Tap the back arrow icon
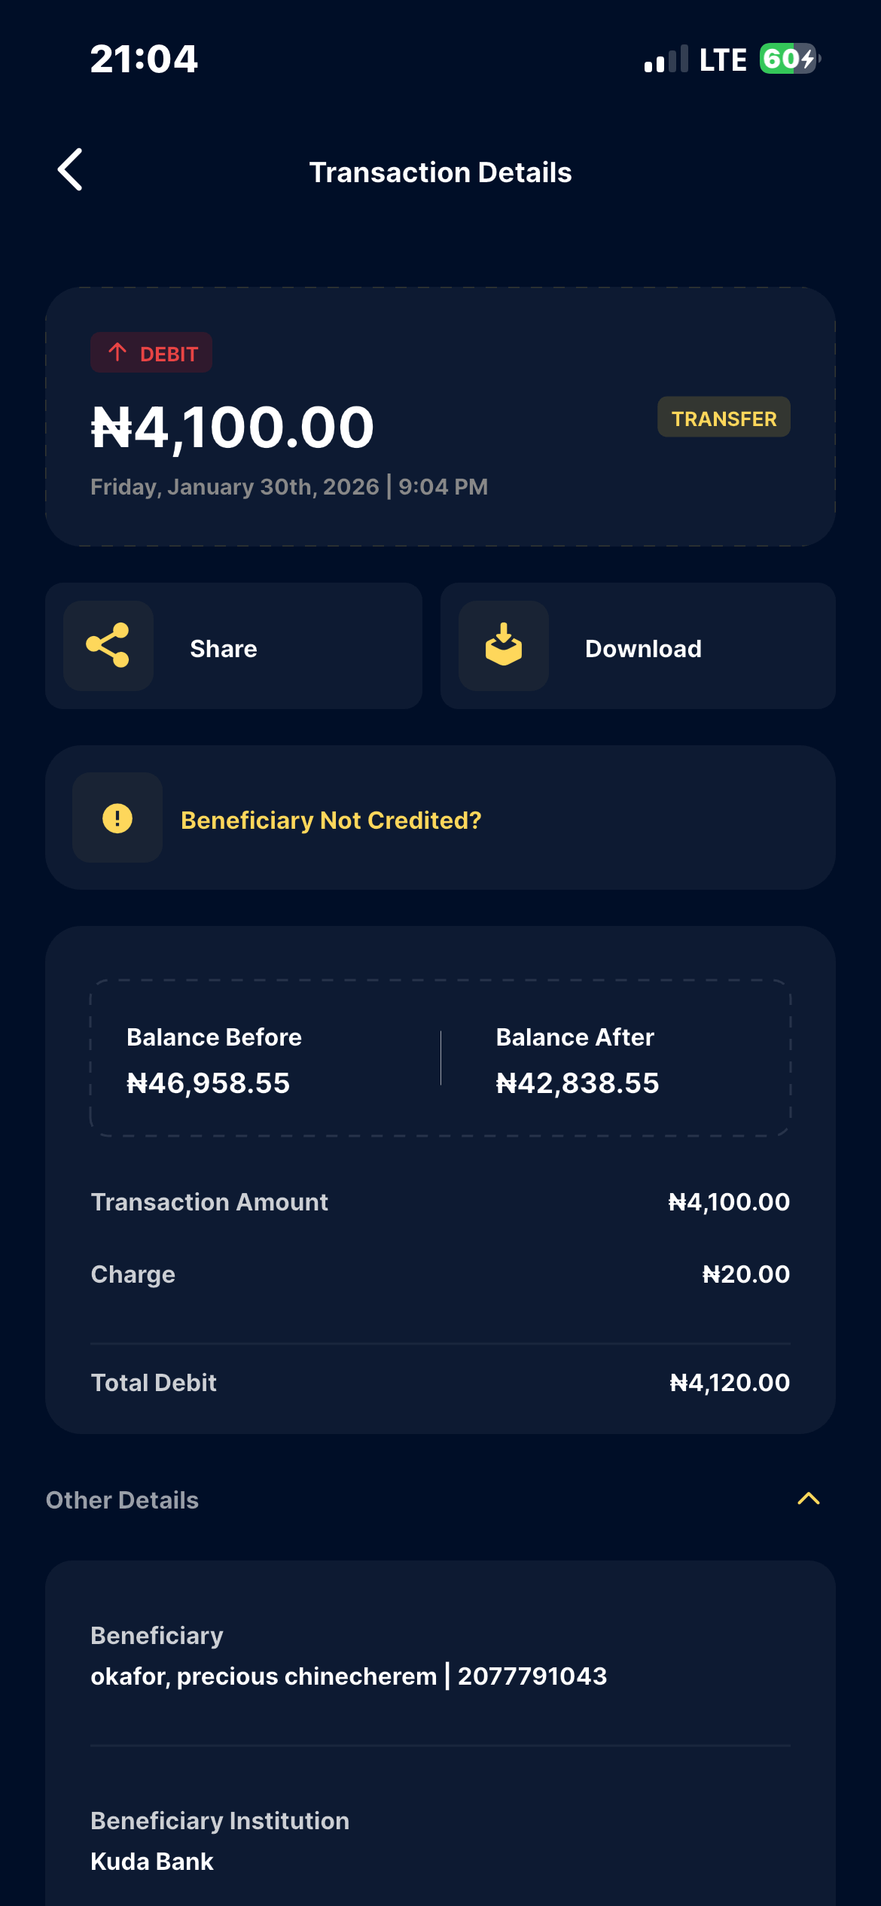The width and height of the screenshot is (881, 1906). tap(71, 170)
